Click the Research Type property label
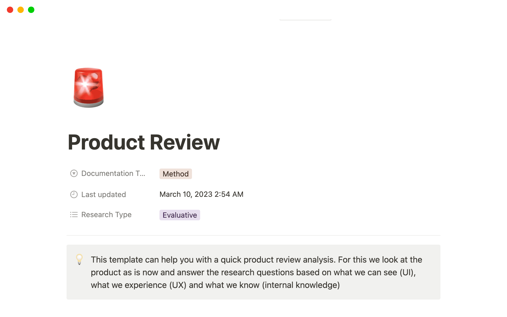 coord(106,215)
